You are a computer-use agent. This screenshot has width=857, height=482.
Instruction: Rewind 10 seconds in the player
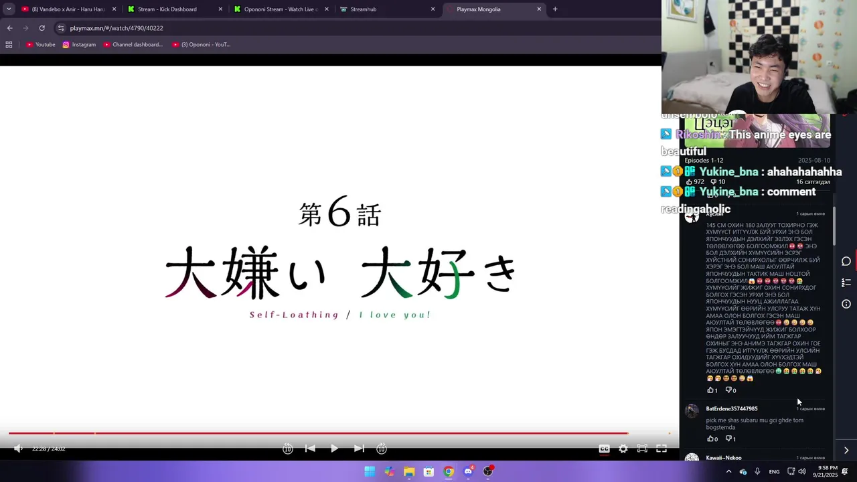(x=288, y=449)
